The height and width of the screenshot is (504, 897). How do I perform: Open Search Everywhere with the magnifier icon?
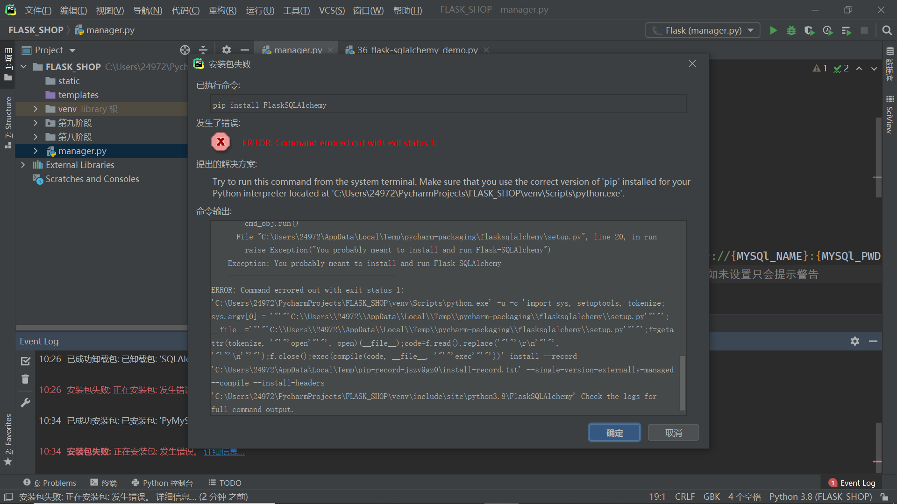pos(887,30)
